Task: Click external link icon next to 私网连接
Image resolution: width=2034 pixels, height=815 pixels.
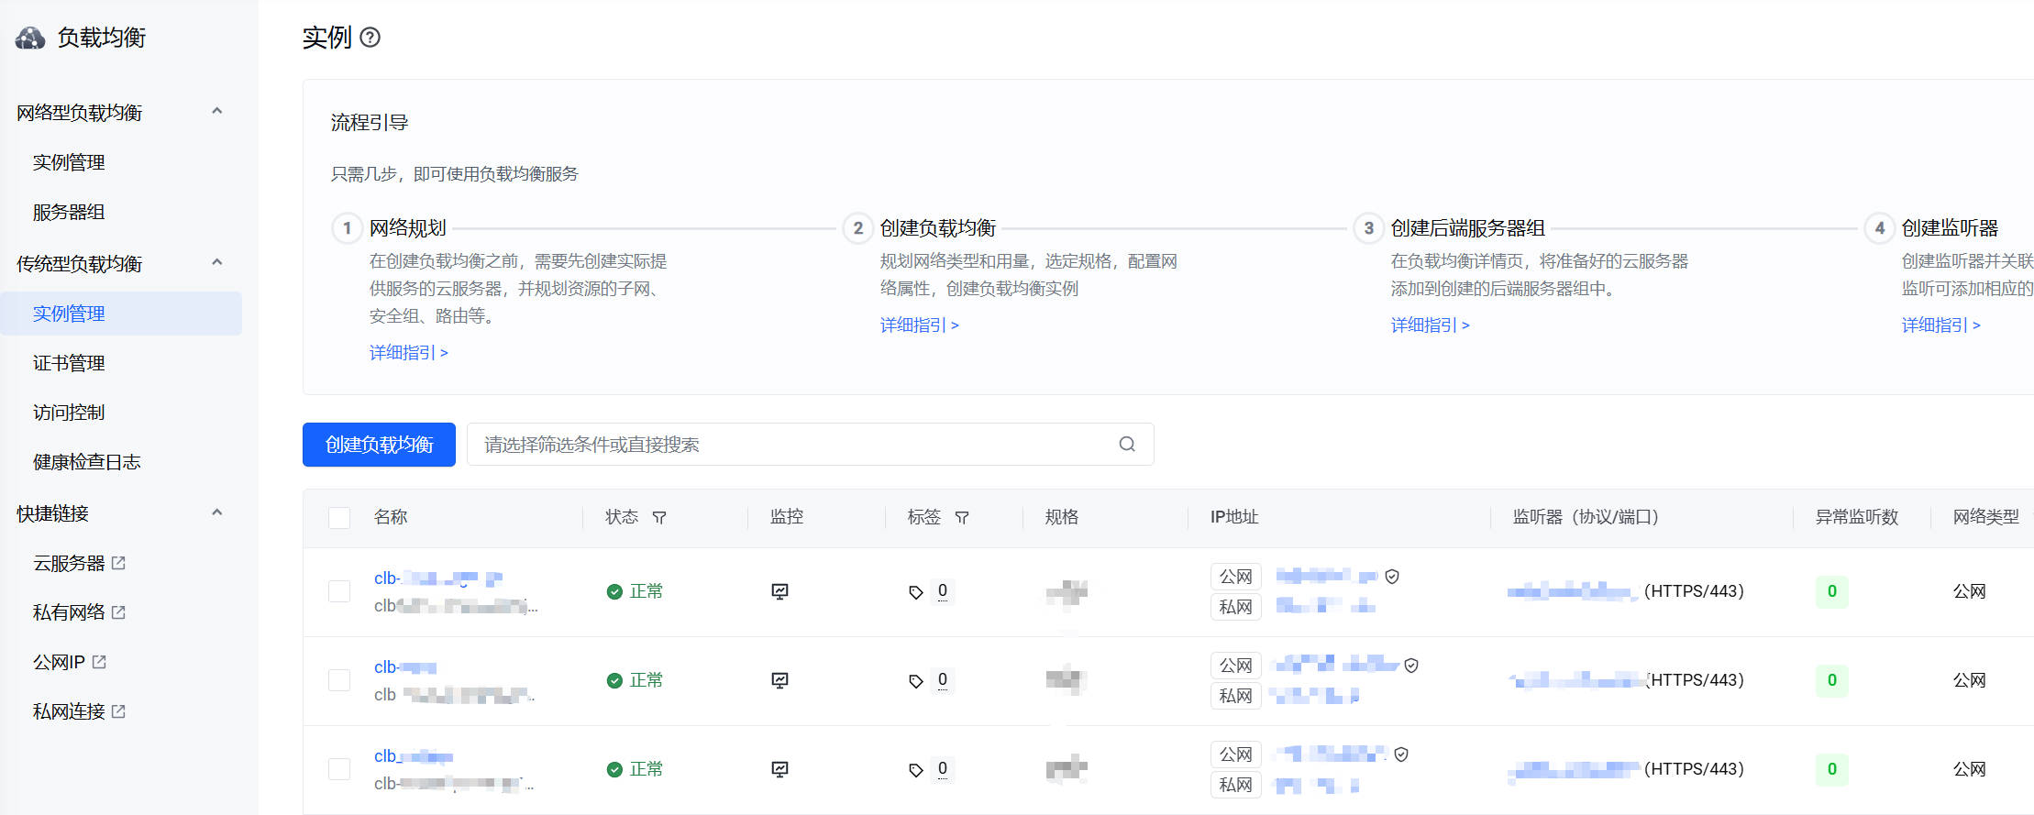Action: 118,711
